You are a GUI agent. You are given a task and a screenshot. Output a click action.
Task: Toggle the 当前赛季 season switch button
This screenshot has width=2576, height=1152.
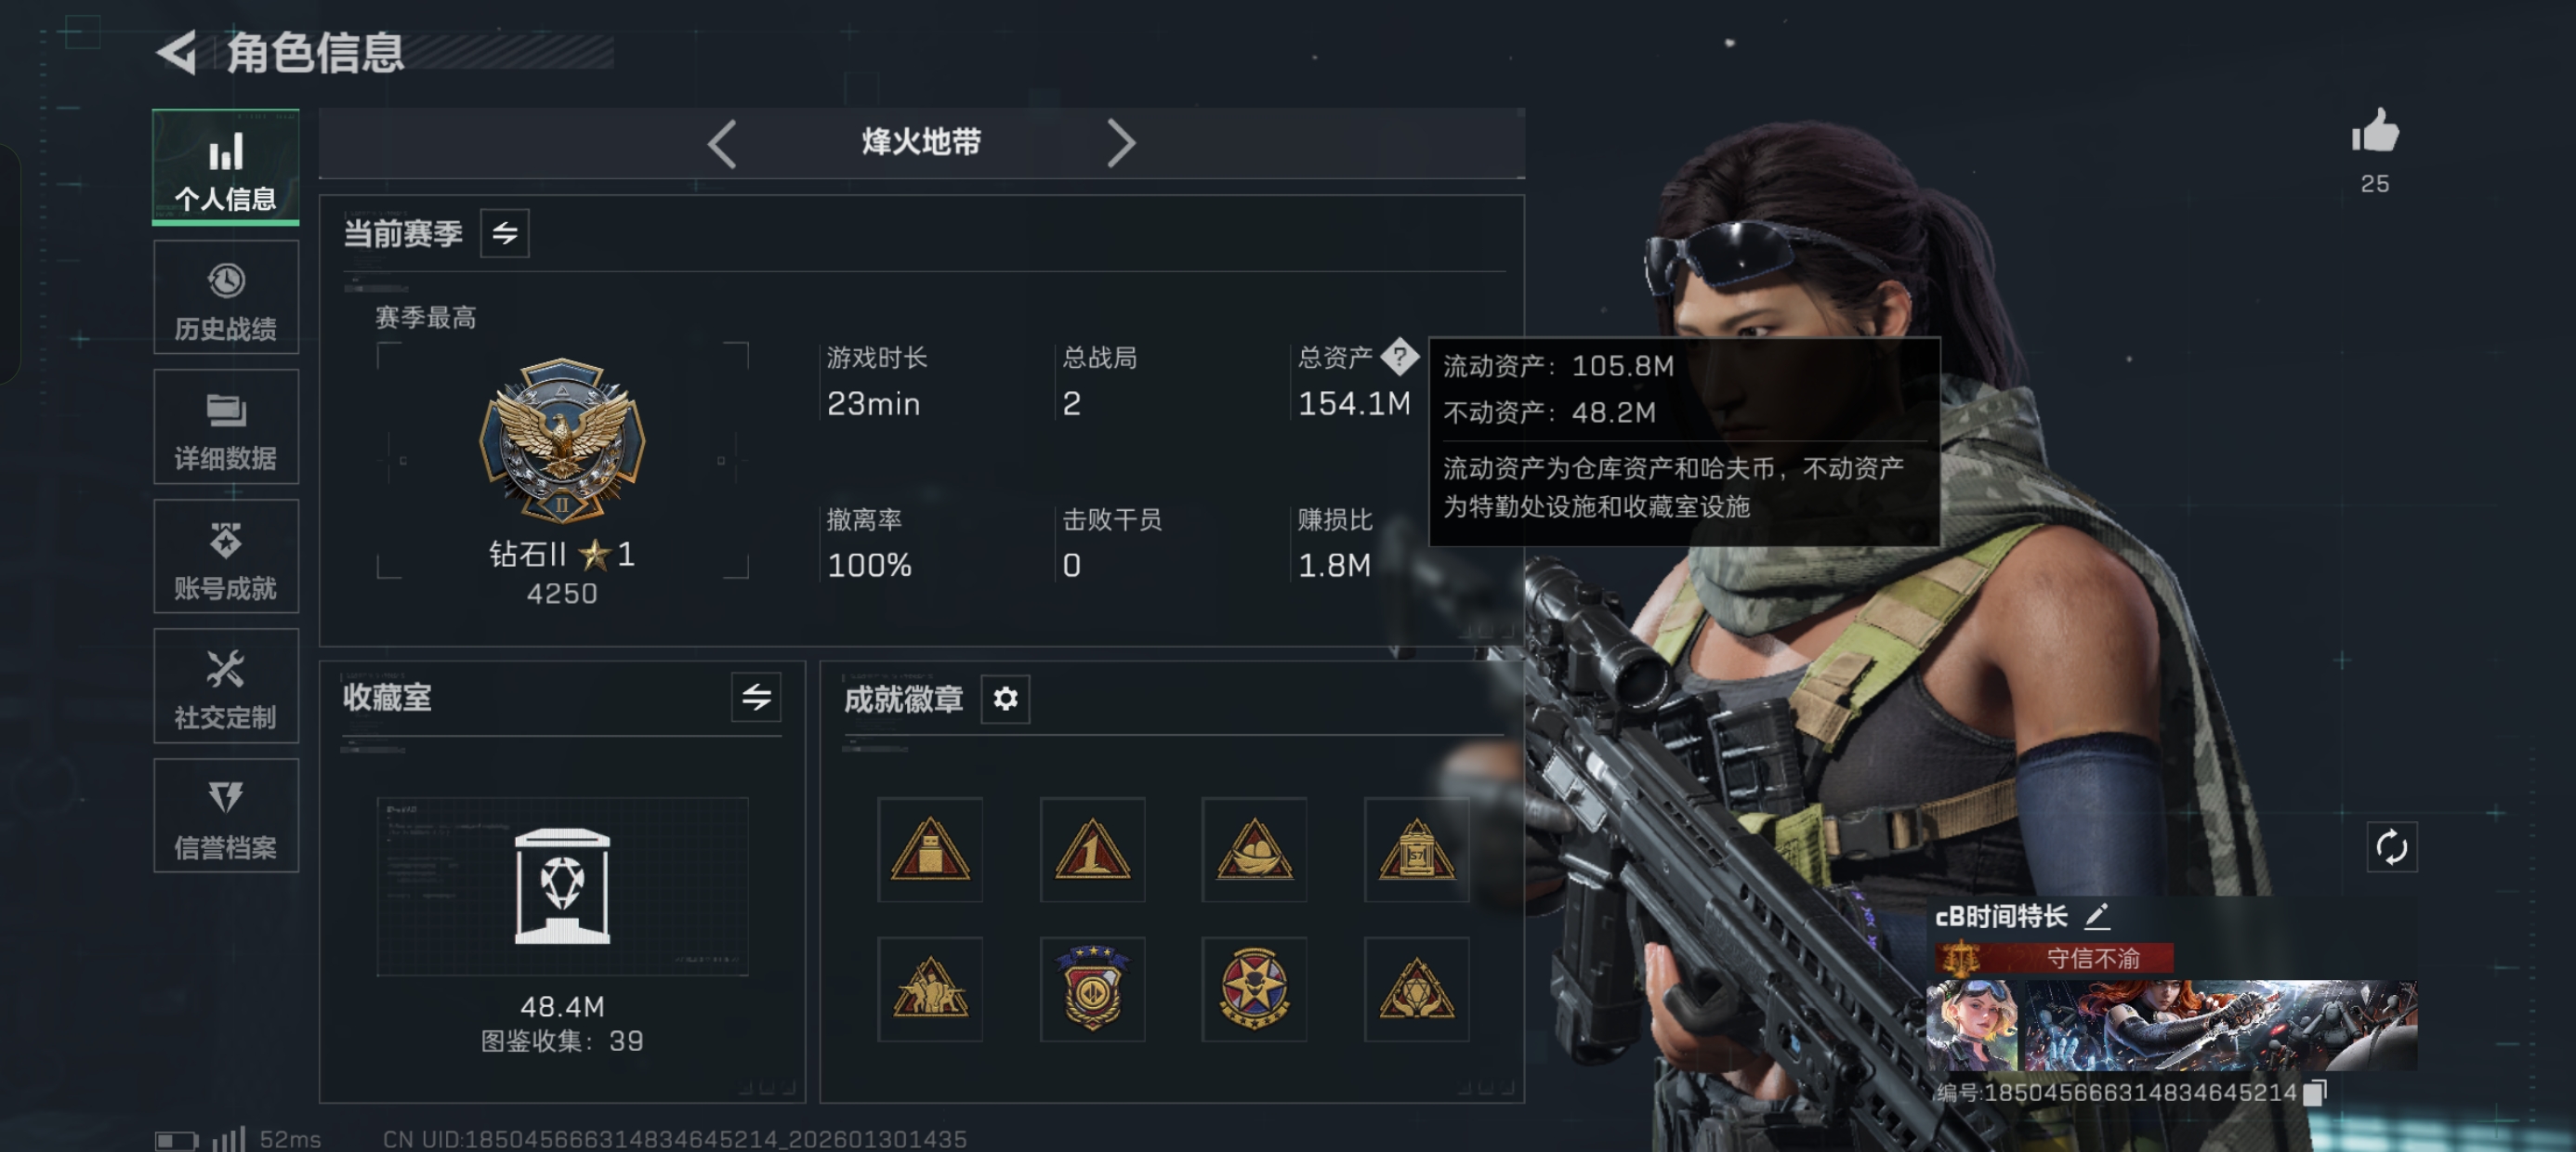tap(504, 233)
